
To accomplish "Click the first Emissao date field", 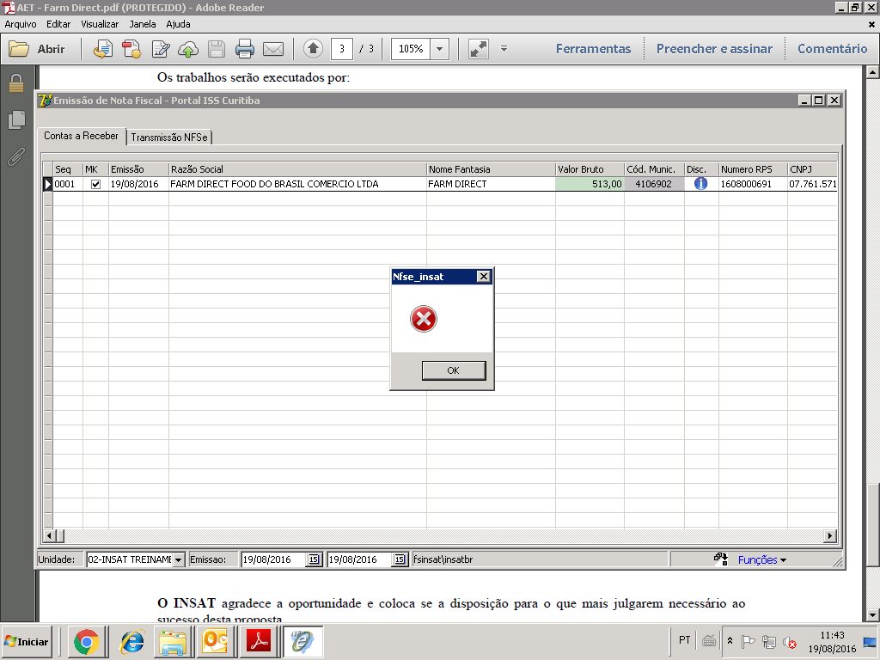I will point(274,559).
